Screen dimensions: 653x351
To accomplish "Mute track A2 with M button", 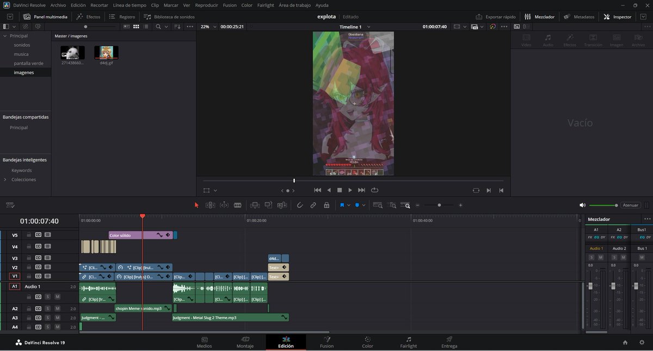I will (57, 309).
